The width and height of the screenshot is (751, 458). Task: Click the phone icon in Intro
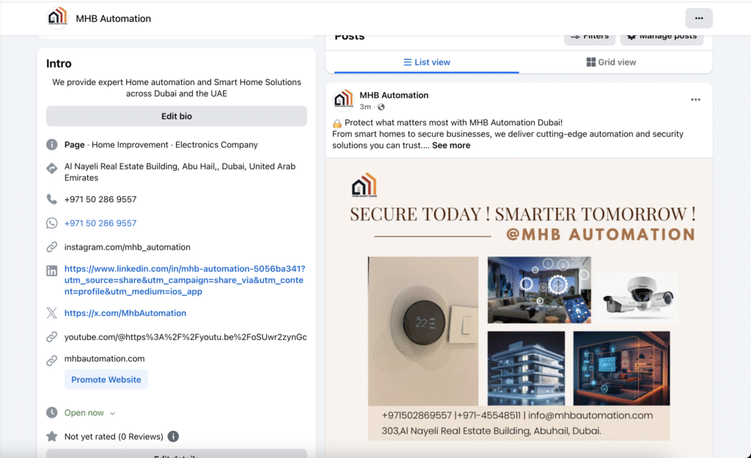(x=52, y=199)
